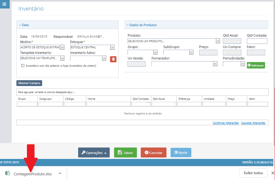Click Exibir todos downloads button
The height and width of the screenshot is (180, 275).
[253, 173]
